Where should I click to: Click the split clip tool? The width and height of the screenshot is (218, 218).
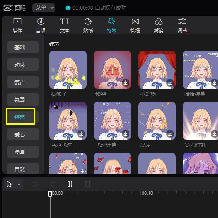pyautogui.click(x=70, y=184)
